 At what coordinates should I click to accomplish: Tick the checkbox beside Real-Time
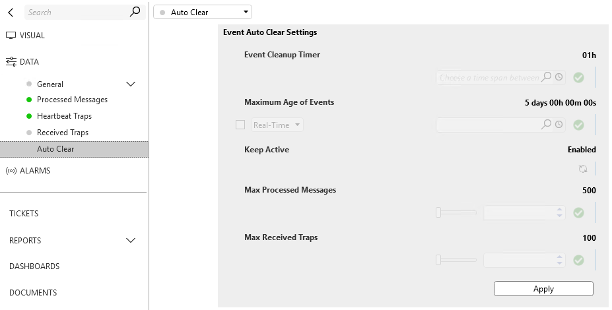pos(240,125)
